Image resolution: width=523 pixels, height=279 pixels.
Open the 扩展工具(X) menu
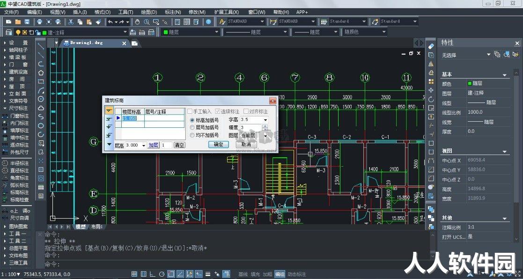point(227,12)
